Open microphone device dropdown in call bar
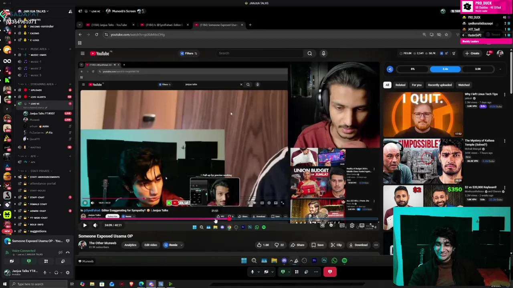 point(258,272)
